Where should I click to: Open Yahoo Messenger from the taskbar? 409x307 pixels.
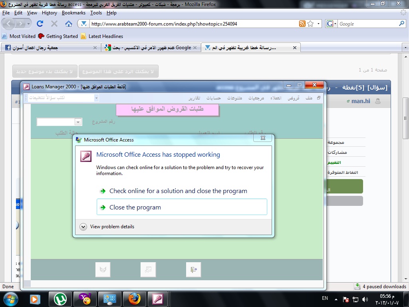pos(85,299)
